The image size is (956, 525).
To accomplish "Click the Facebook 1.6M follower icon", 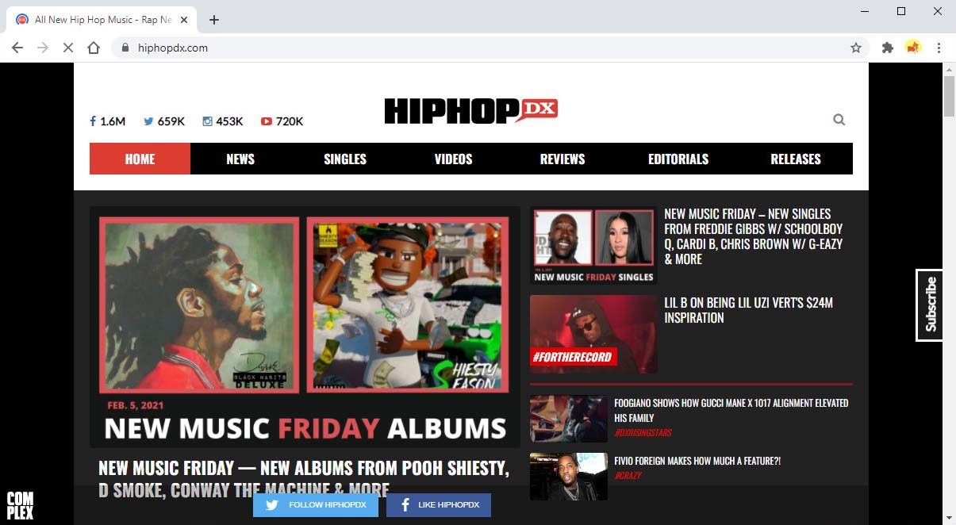I will 93,121.
